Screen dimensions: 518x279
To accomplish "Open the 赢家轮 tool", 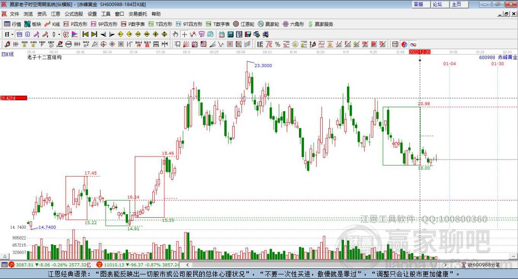I will 269,24.
